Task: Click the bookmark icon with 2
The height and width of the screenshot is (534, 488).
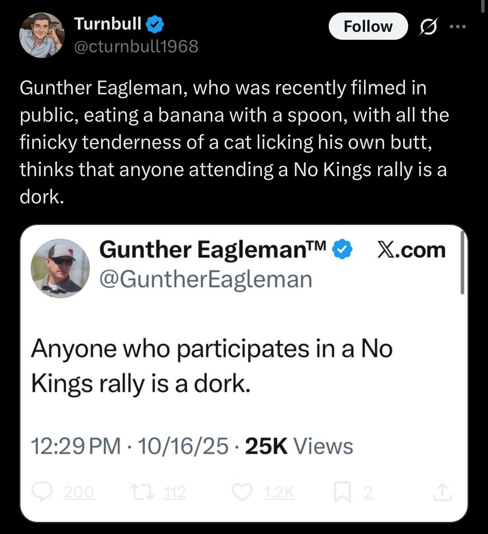Action: (x=340, y=492)
